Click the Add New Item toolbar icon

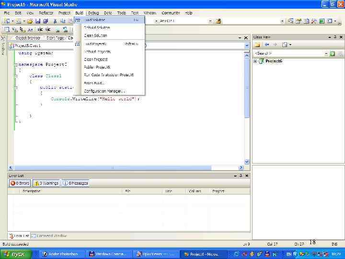click(x=19, y=21)
